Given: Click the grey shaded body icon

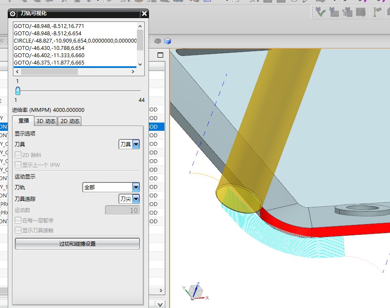Looking at the screenshot, I should [158, 41].
